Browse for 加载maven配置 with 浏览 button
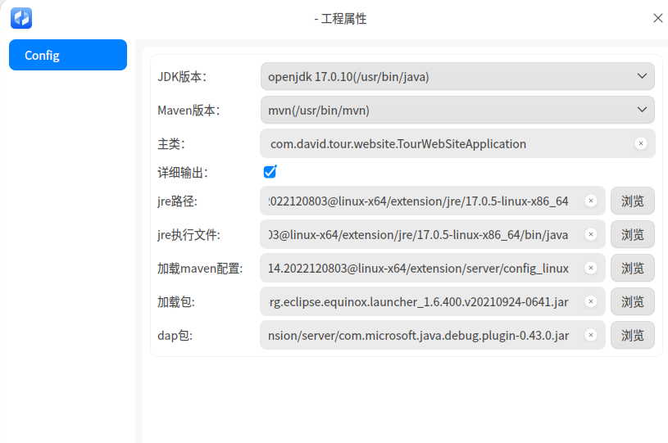The width and height of the screenshot is (668, 443). (632, 268)
